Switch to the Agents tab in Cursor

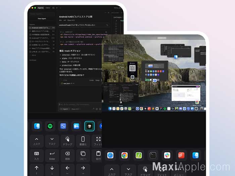(41, 8)
